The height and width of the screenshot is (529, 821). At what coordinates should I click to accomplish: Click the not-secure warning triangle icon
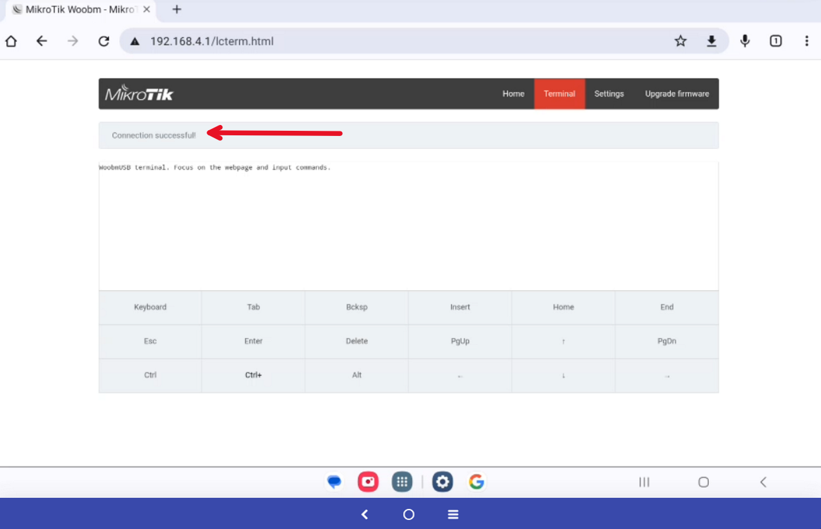135,41
